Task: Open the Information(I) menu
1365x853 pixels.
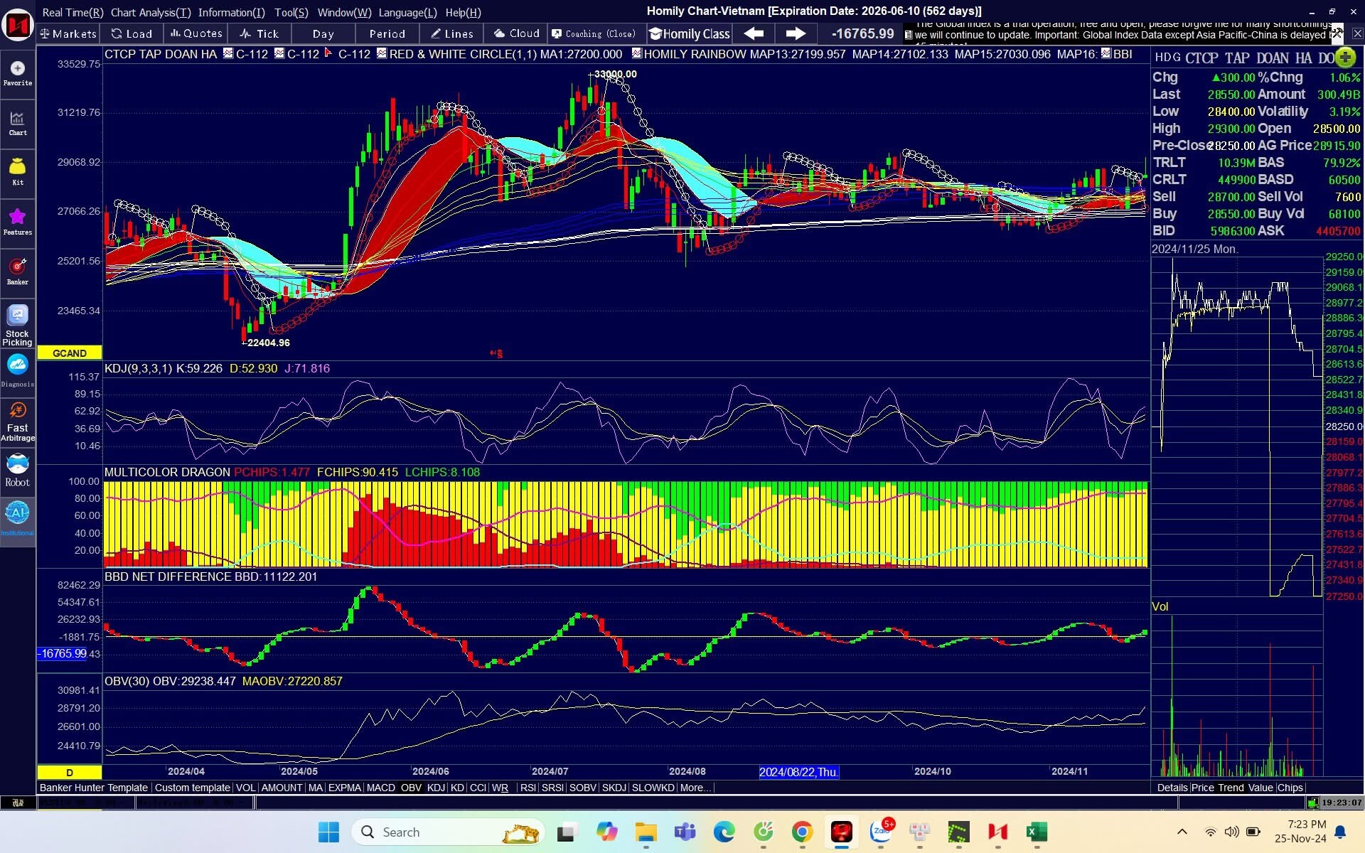Action: pos(232,12)
